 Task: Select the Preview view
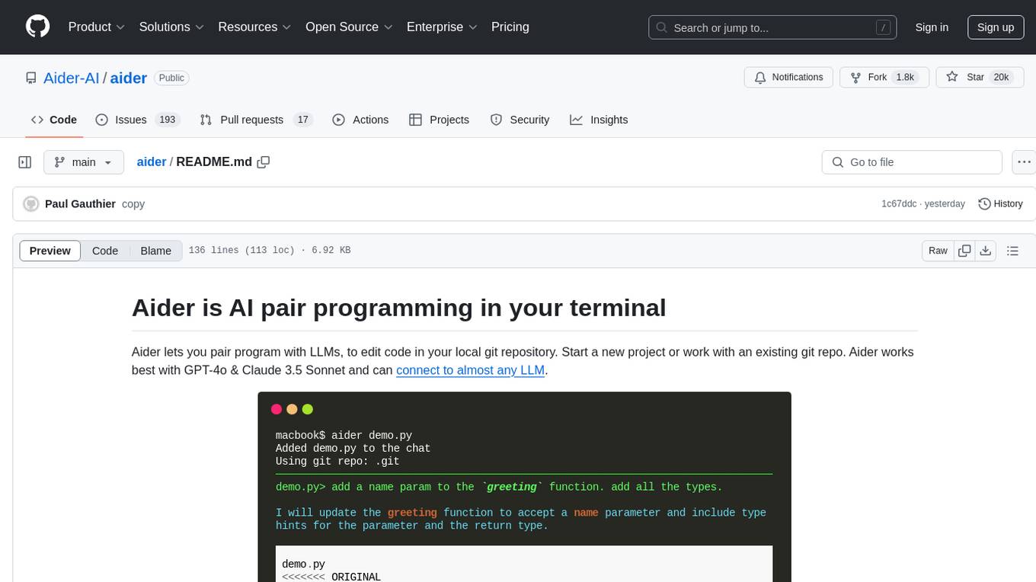point(50,251)
